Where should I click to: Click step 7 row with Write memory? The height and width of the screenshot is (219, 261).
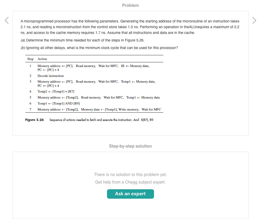pyautogui.click(x=99, y=110)
